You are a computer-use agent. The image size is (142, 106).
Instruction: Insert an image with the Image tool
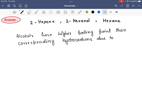(x=65, y=12)
